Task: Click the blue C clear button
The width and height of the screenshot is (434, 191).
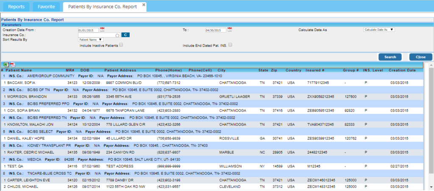Action: click(x=125, y=35)
